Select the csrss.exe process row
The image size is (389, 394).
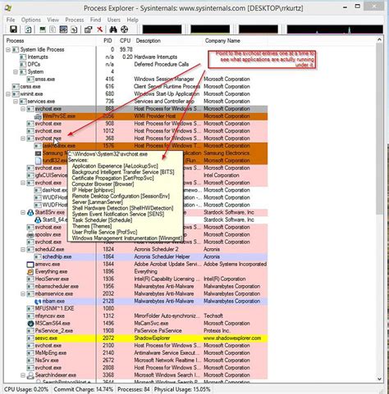click(140, 87)
